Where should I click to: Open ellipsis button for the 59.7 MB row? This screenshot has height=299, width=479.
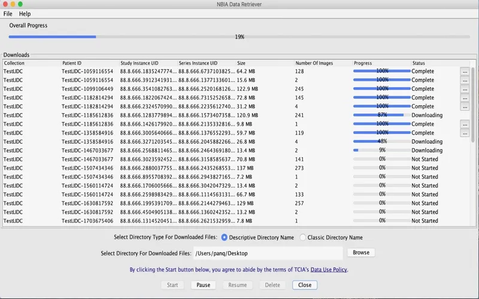click(x=465, y=133)
